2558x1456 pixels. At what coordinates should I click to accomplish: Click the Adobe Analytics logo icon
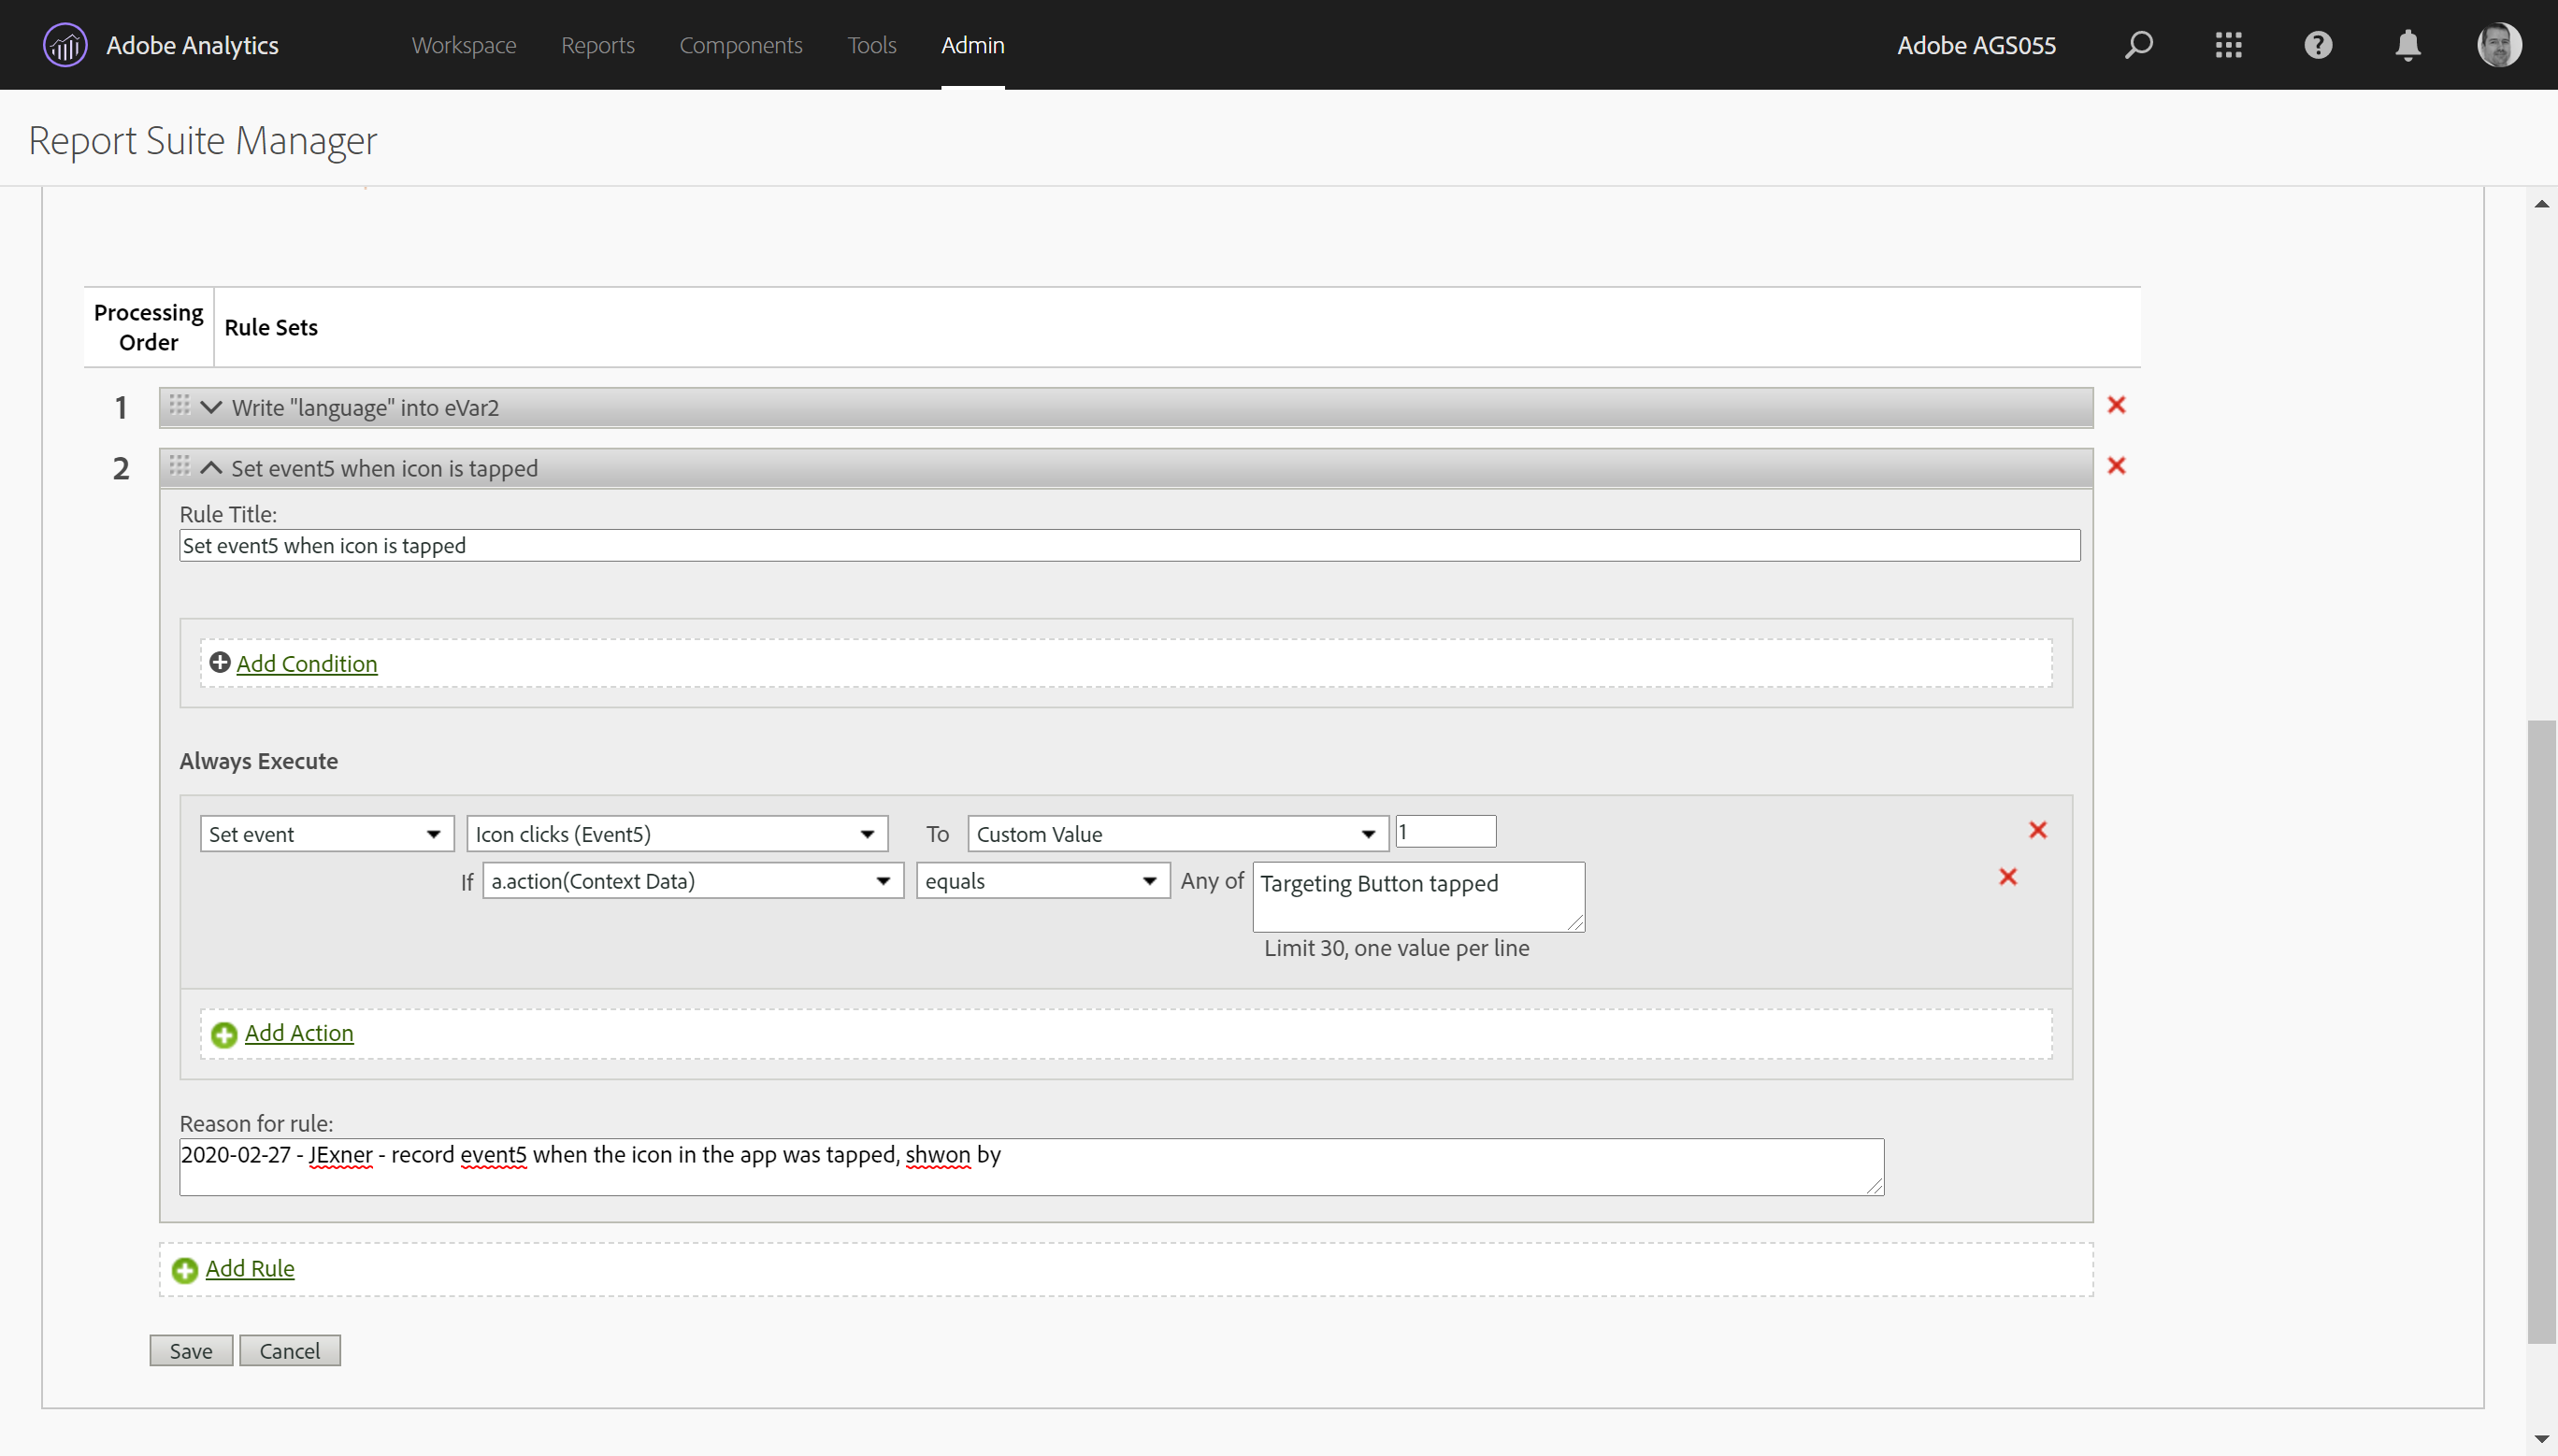click(65, 45)
